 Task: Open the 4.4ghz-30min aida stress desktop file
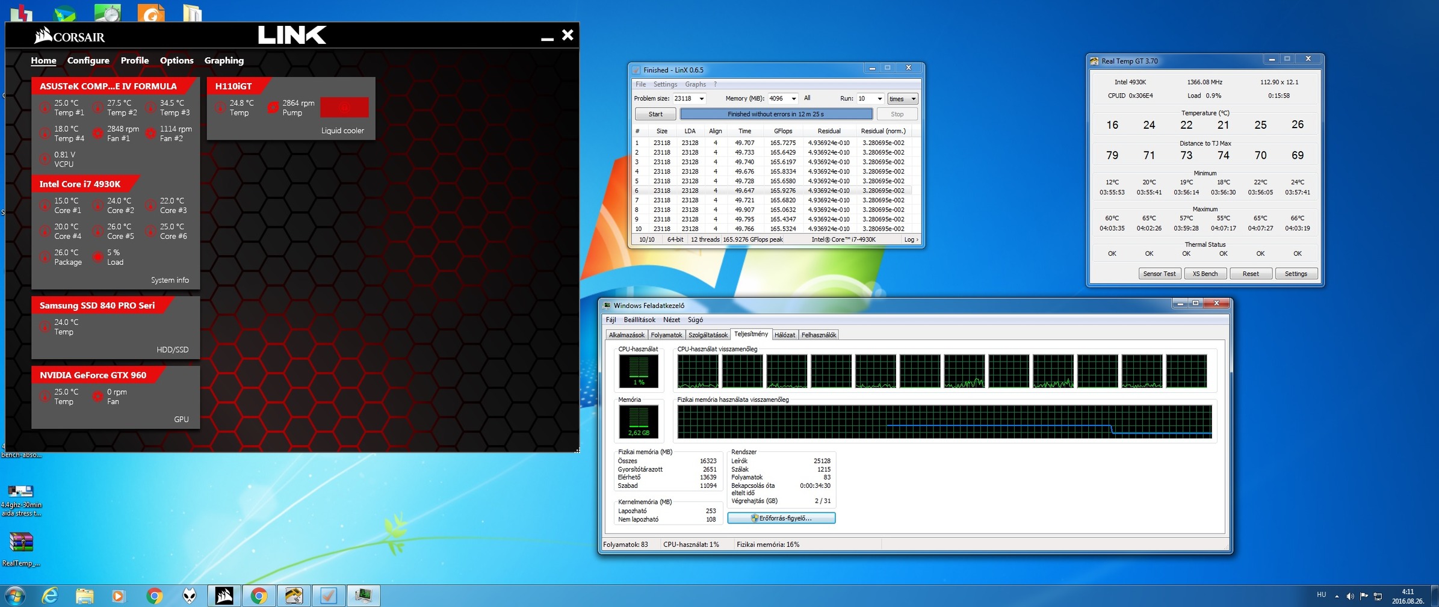[21, 500]
